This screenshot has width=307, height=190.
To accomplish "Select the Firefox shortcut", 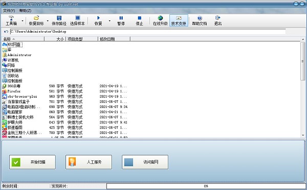I will click(11, 91).
